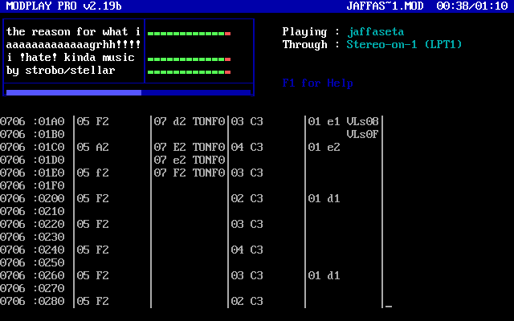Click the jaffaseta song title
Screen dimensions: 514x321
375,32
